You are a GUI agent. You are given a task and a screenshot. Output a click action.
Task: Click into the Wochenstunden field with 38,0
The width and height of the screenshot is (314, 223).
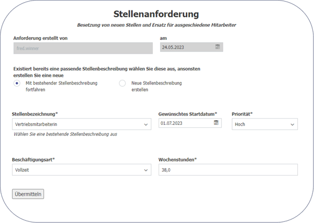click(228, 170)
